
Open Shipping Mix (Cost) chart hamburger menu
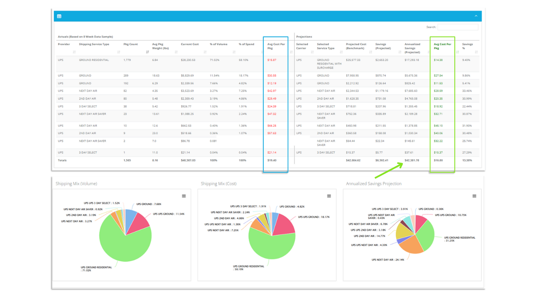coord(329,196)
